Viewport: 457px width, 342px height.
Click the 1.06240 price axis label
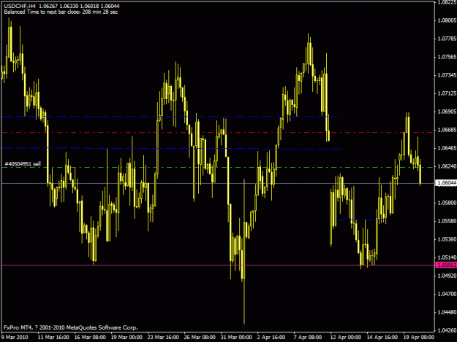click(x=447, y=166)
